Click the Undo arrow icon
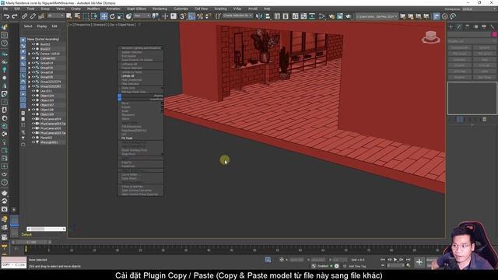This screenshot has height=280, width=498. (x=6, y=16)
